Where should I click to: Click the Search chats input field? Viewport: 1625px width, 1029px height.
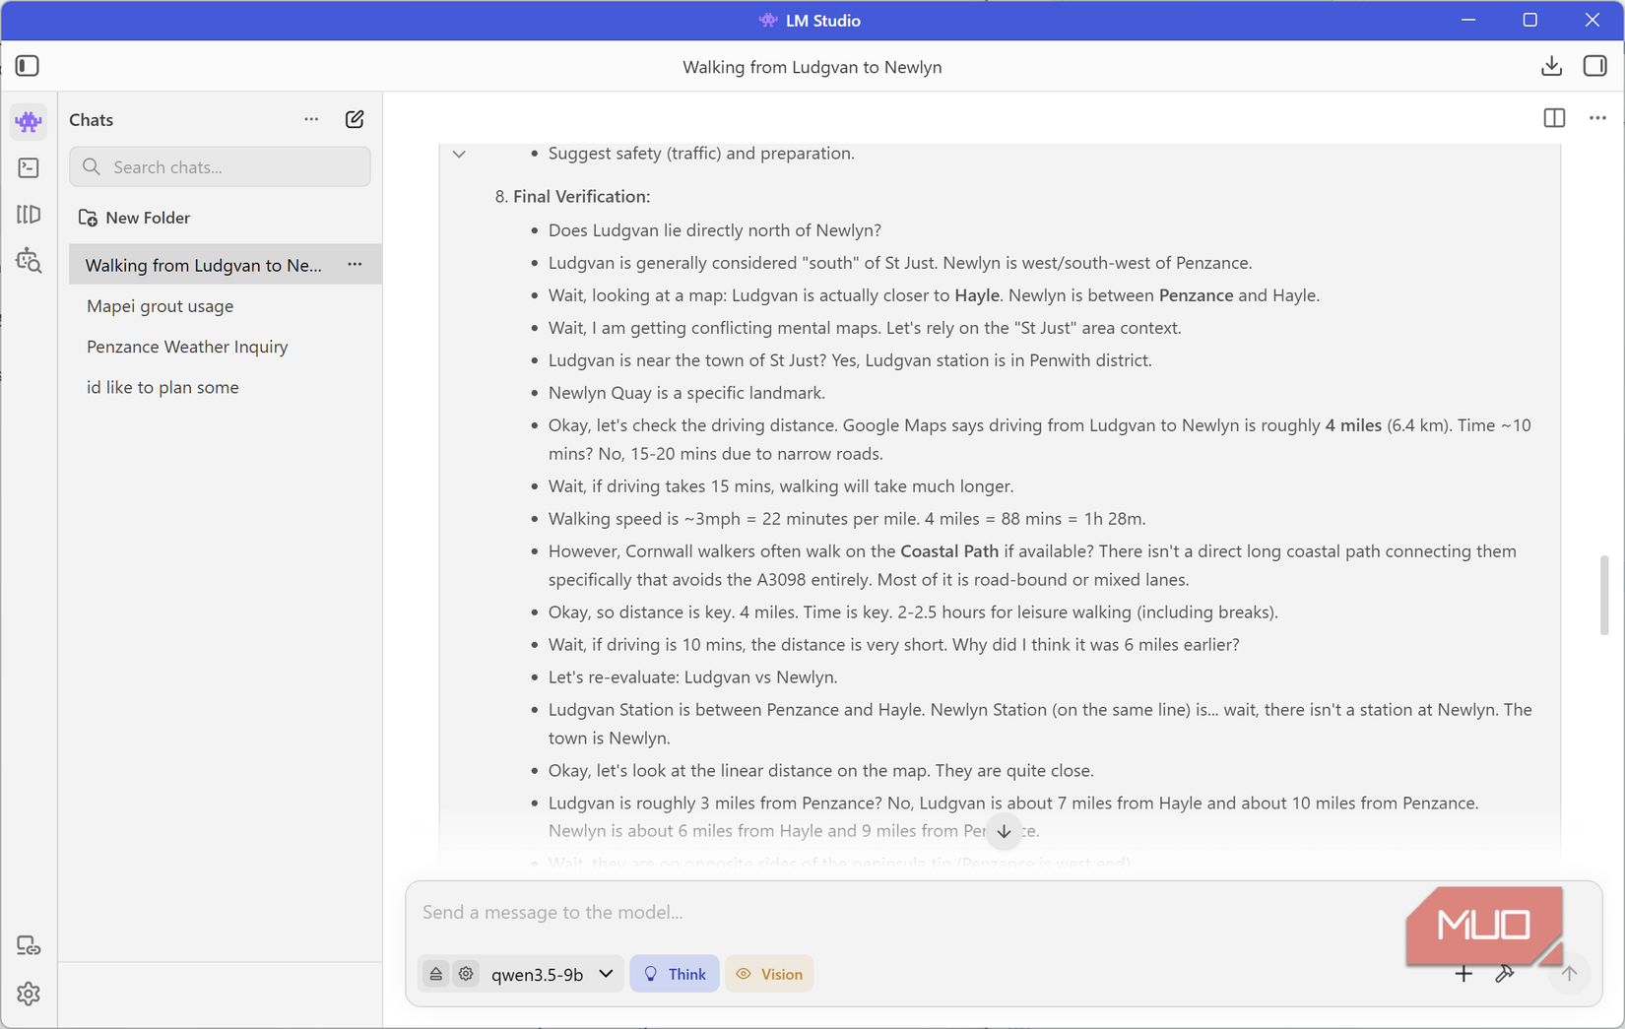point(220,167)
